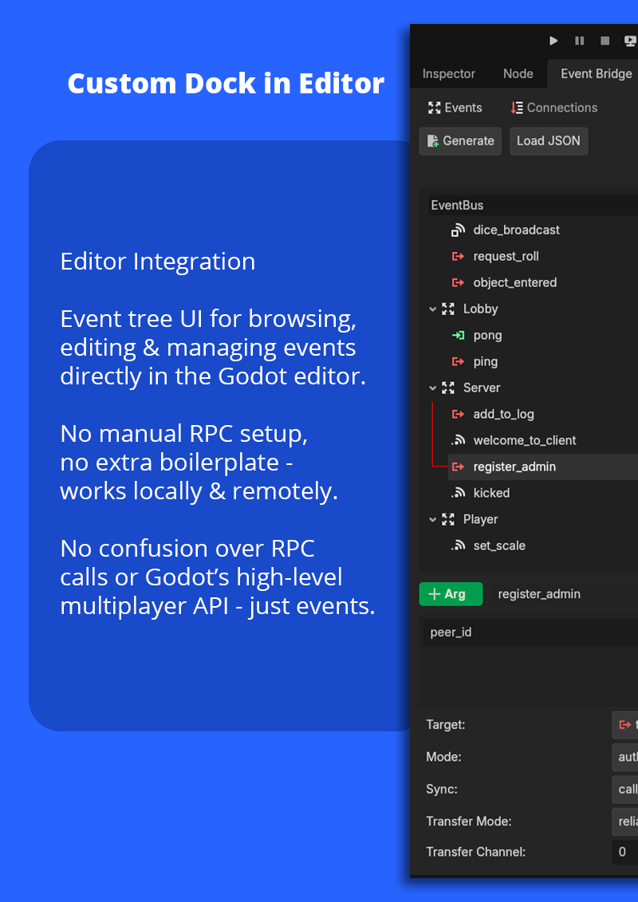This screenshot has width=638, height=902.
Task: Open the Mode dropdown
Action: [624, 757]
